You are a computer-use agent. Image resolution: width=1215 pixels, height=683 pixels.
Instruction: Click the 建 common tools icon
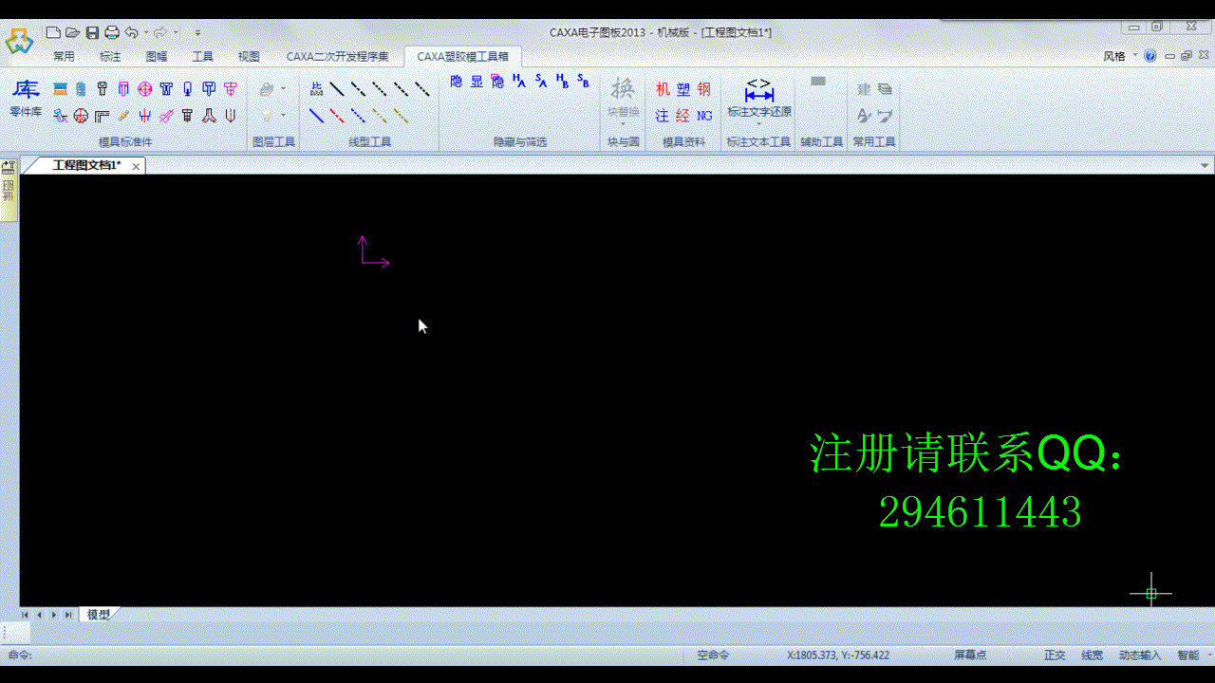tap(864, 89)
